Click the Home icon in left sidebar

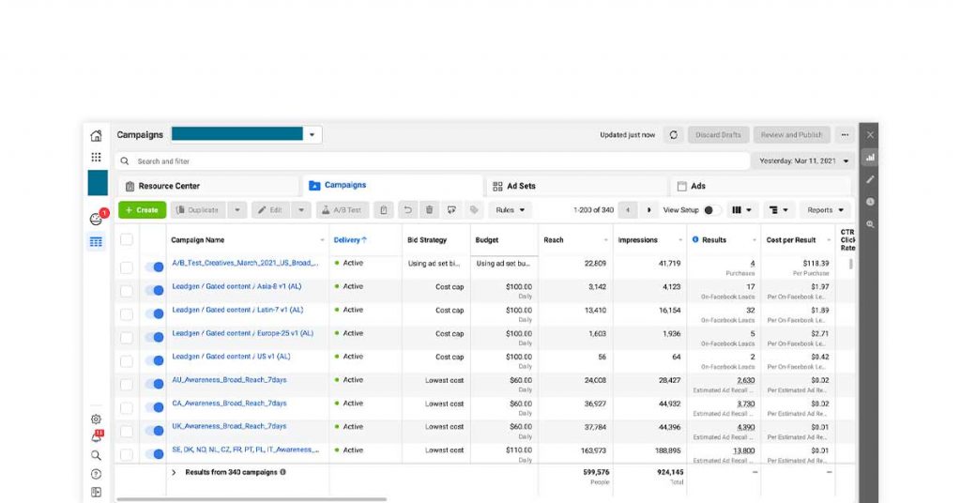(96, 135)
